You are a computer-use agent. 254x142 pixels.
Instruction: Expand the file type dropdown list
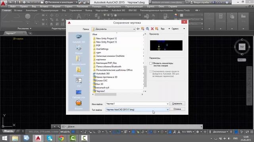click(x=167, y=110)
